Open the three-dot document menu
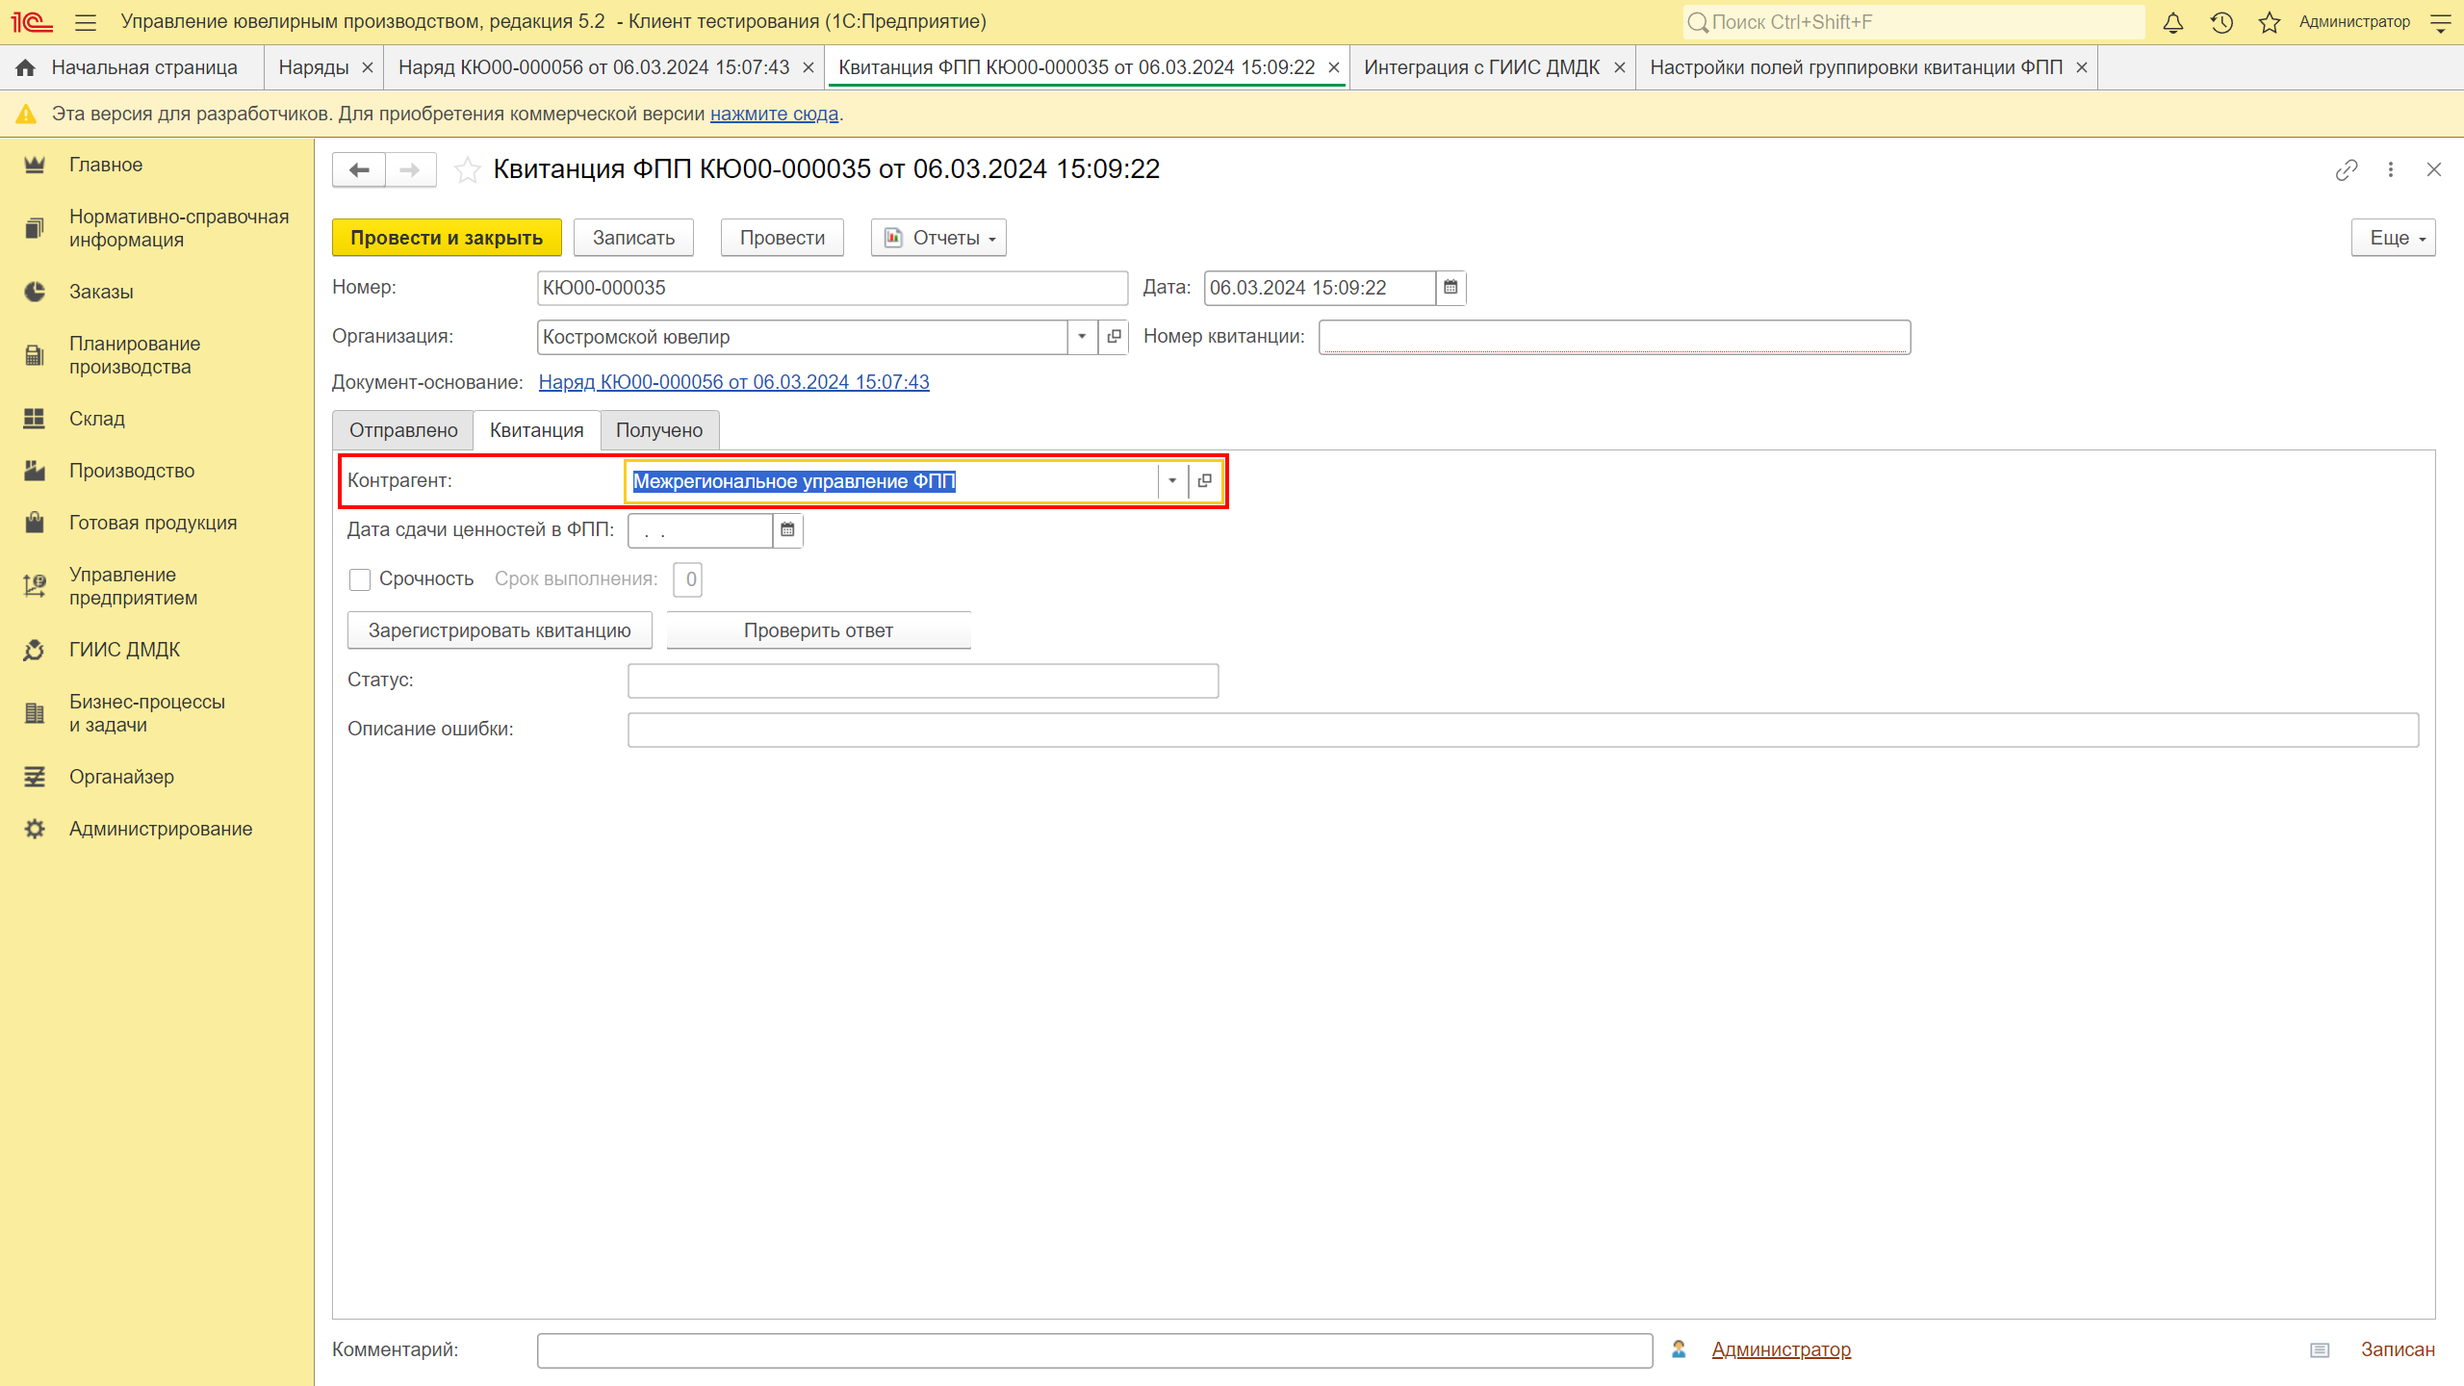 click(x=2391, y=170)
